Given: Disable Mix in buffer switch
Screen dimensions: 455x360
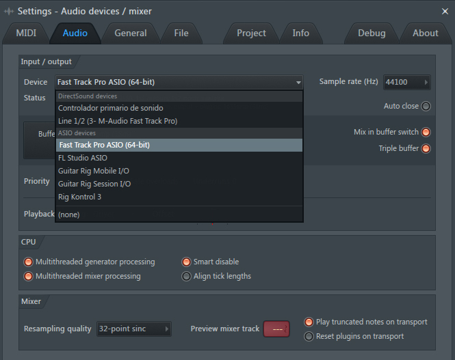Looking at the screenshot, I should [x=426, y=133].
